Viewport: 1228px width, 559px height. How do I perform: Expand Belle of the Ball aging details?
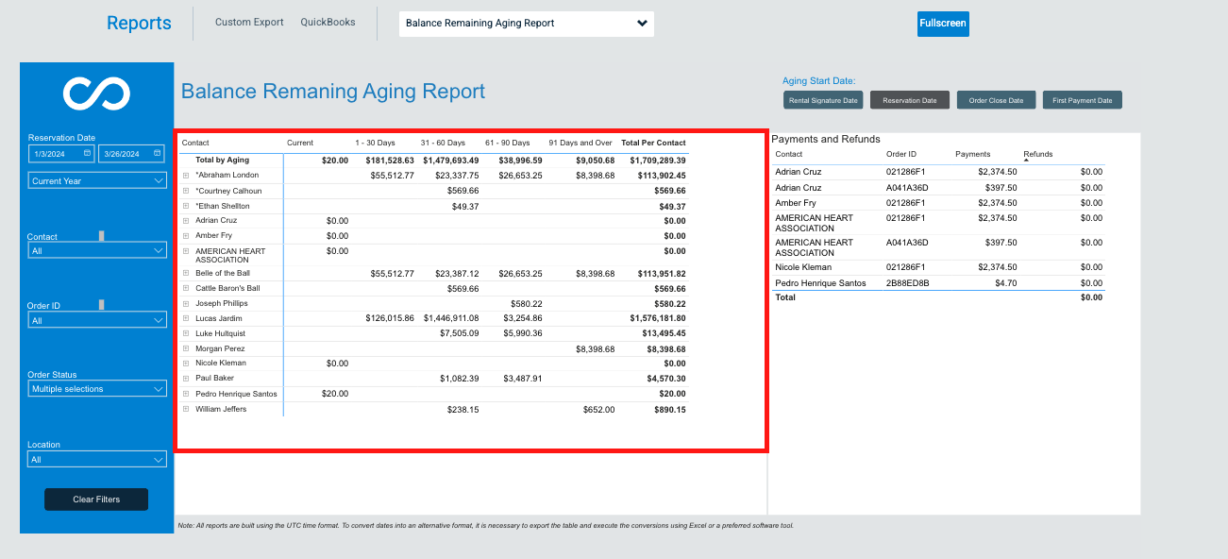[184, 271]
